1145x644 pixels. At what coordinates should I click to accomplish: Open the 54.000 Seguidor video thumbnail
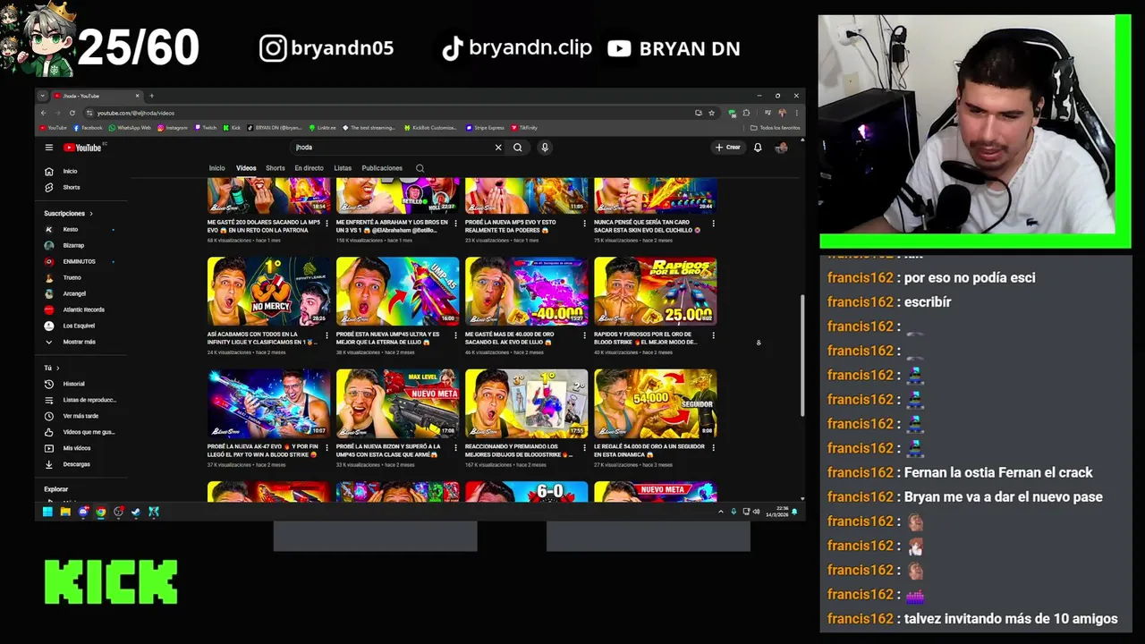coord(655,403)
